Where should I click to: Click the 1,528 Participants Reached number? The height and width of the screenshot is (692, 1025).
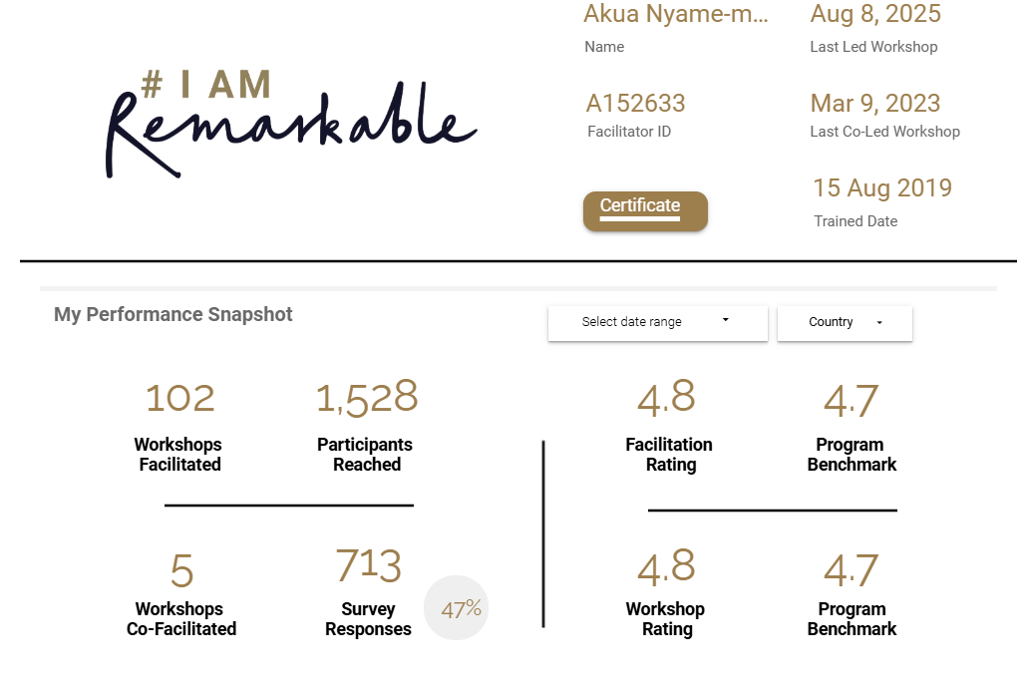[367, 398]
